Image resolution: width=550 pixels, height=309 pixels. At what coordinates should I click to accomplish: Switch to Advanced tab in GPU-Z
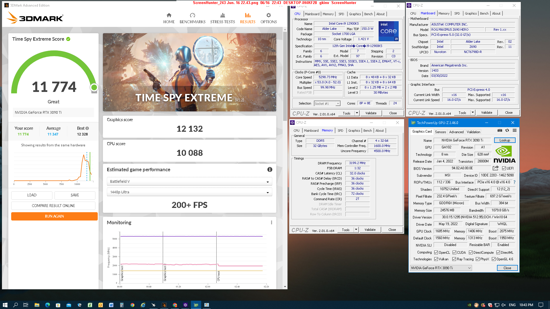point(456,132)
